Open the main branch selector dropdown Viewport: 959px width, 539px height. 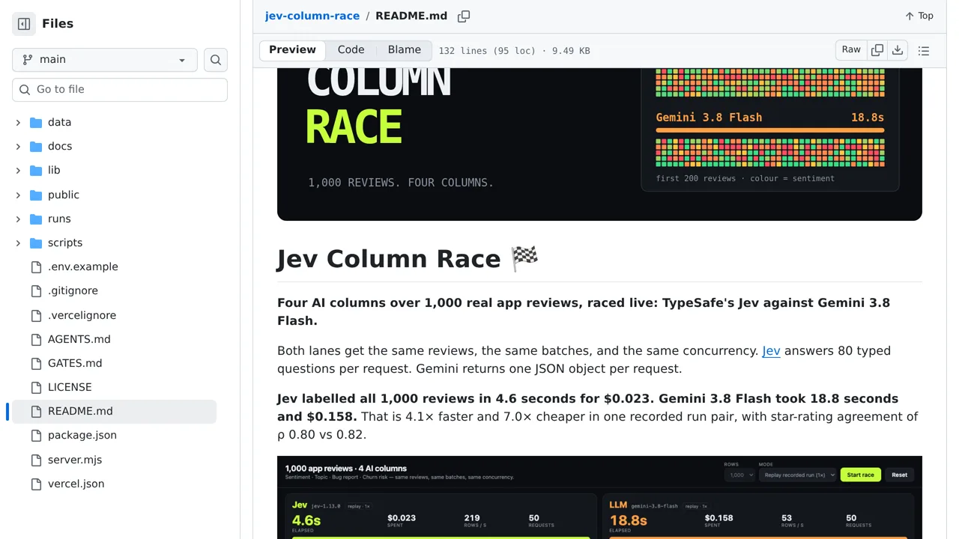click(x=105, y=60)
